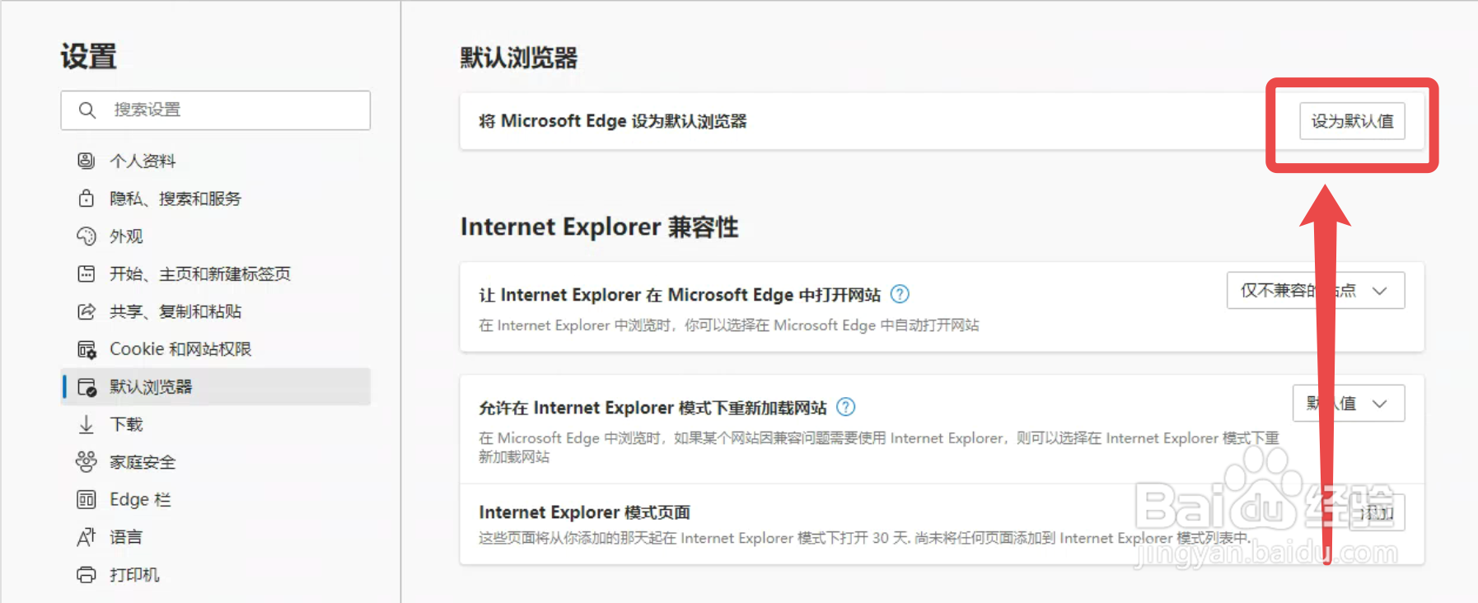Click into the 搜索设置 search field

point(216,110)
